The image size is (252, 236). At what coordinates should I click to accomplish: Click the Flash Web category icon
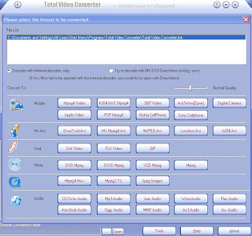coord(13,147)
